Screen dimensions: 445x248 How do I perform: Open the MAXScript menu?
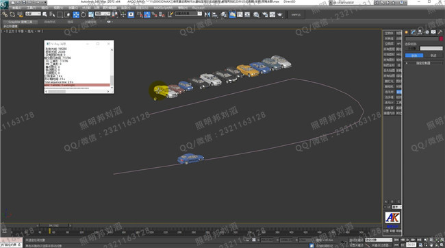tap(163, 8)
